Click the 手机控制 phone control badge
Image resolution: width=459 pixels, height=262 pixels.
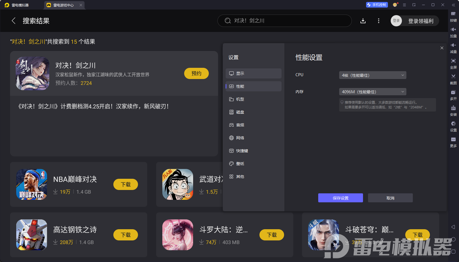(x=377, y=5)
